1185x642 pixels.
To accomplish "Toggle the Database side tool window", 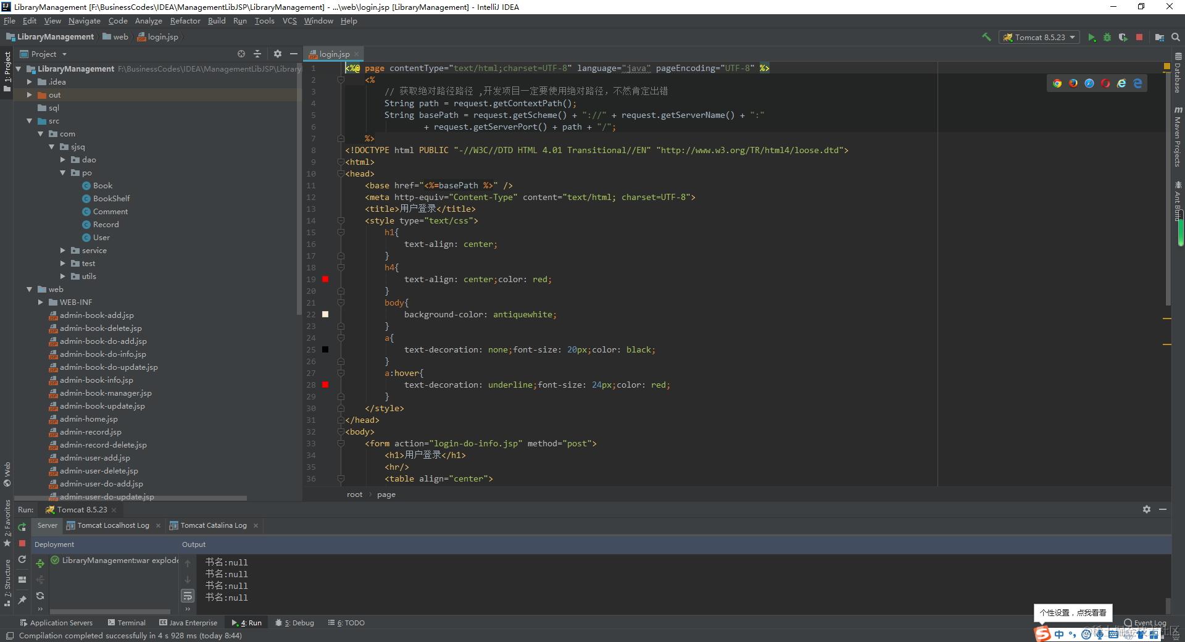I will click(1178, 74).
